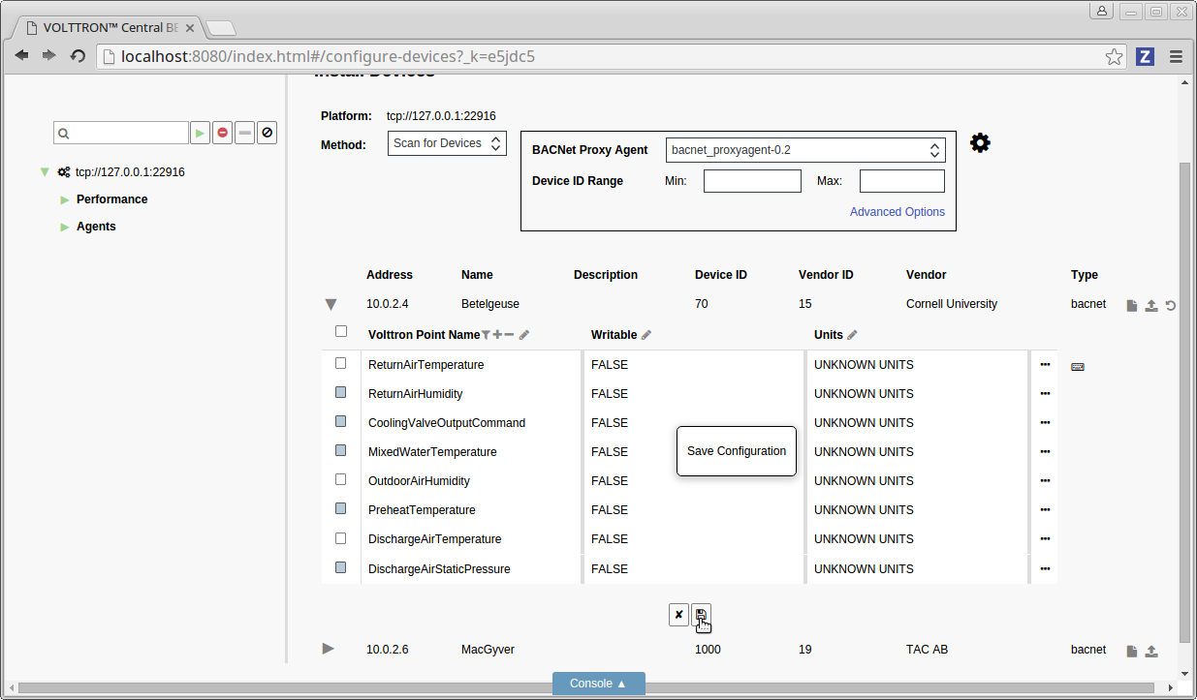Click the sidebar search input field
This screenshot has width=1197, height=700.
click(x=121, y=133)
